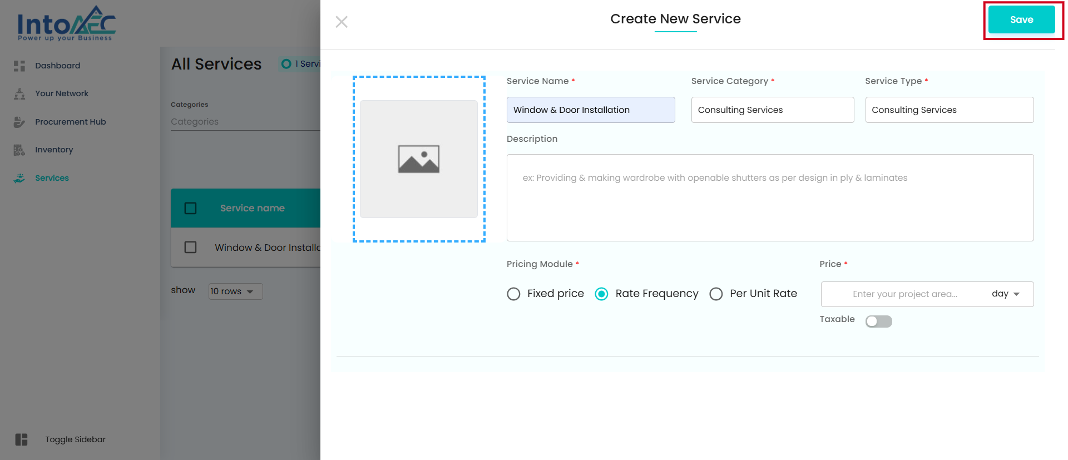Screen dimensions: 1068x460
Task: Click the Inventory sidebar icon
Action: click(19, 150)
